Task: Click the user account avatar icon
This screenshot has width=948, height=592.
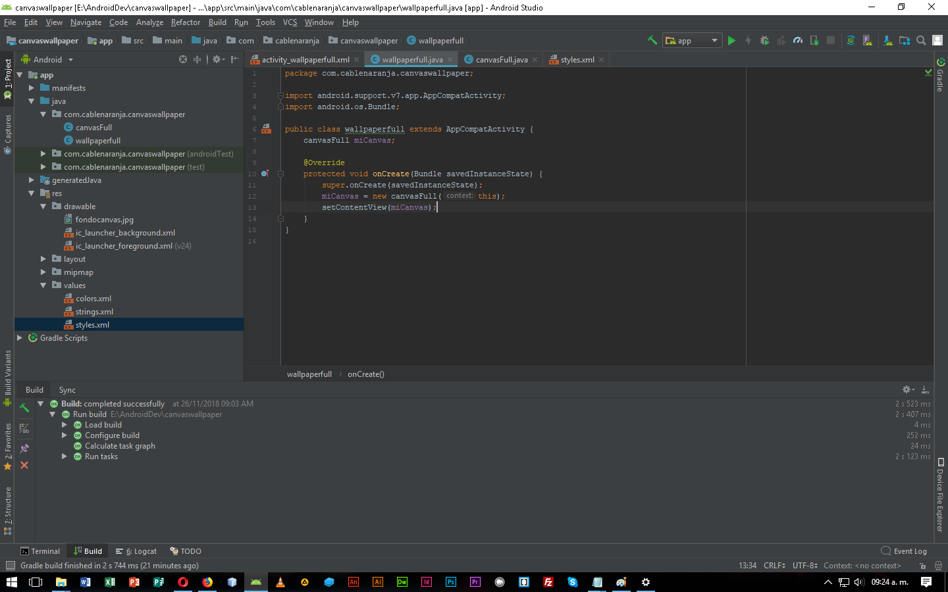Action: (x=937, y=40)
